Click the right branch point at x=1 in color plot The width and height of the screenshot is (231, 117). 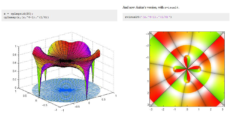[199, 69]
